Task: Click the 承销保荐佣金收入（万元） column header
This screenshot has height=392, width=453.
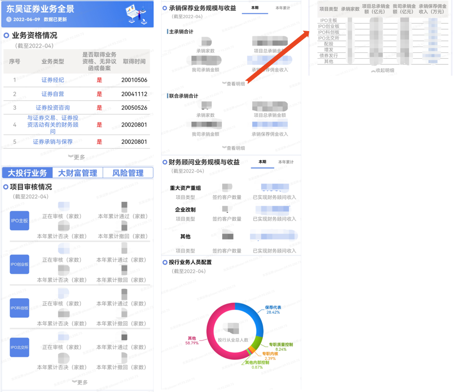Action: click(x=432, y=9)
